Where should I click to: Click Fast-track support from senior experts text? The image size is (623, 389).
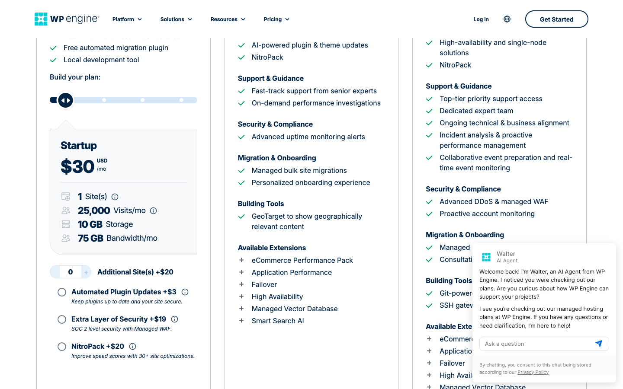click(314, 91)
